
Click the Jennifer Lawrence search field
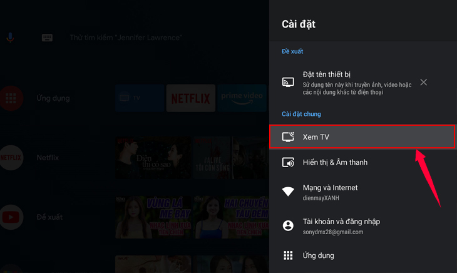pos(125,38)
